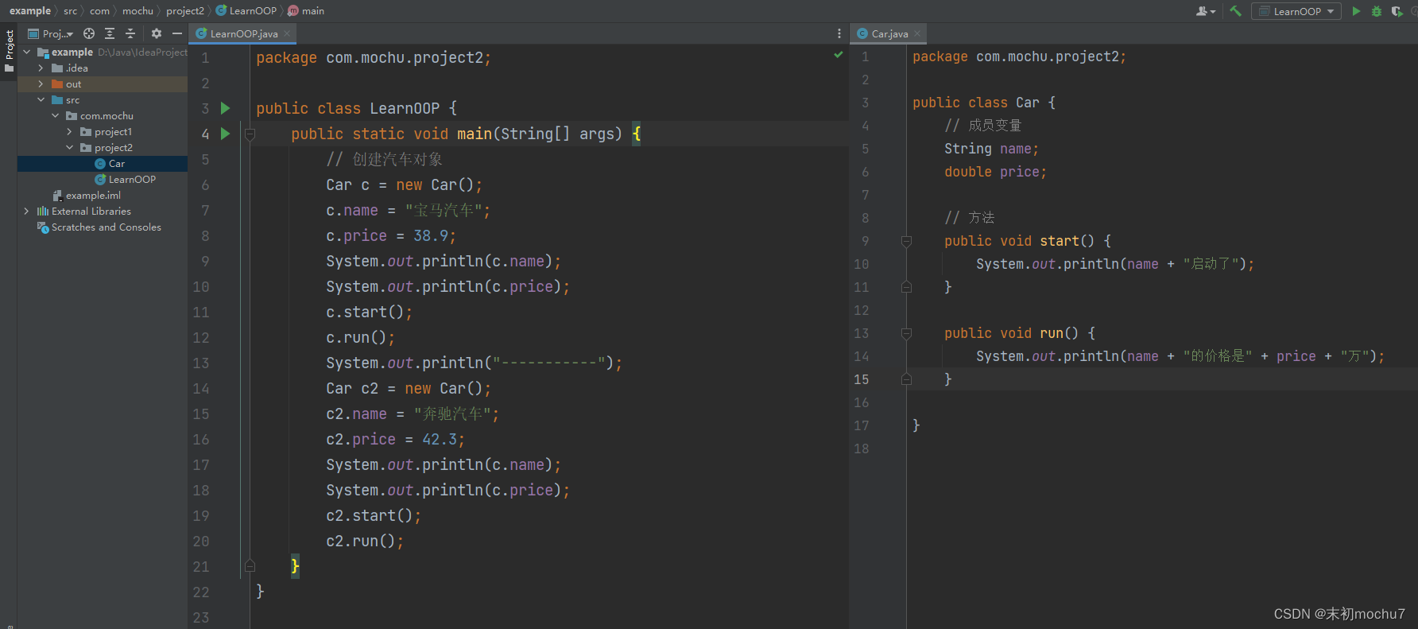1418x629 pixels.
Task: Click the orange out folder icon
Action: tap(57, 84)
